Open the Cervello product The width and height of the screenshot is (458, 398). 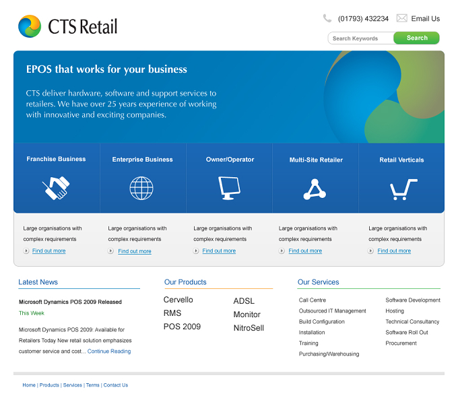coord(178,300)
